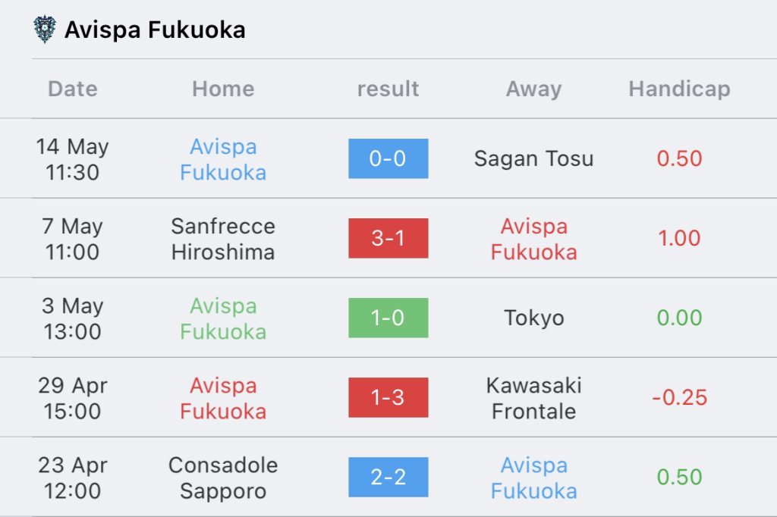The image size is (777, 517).
Task: Open the 1-0 green result badge
Action: [x=388, y=318]
